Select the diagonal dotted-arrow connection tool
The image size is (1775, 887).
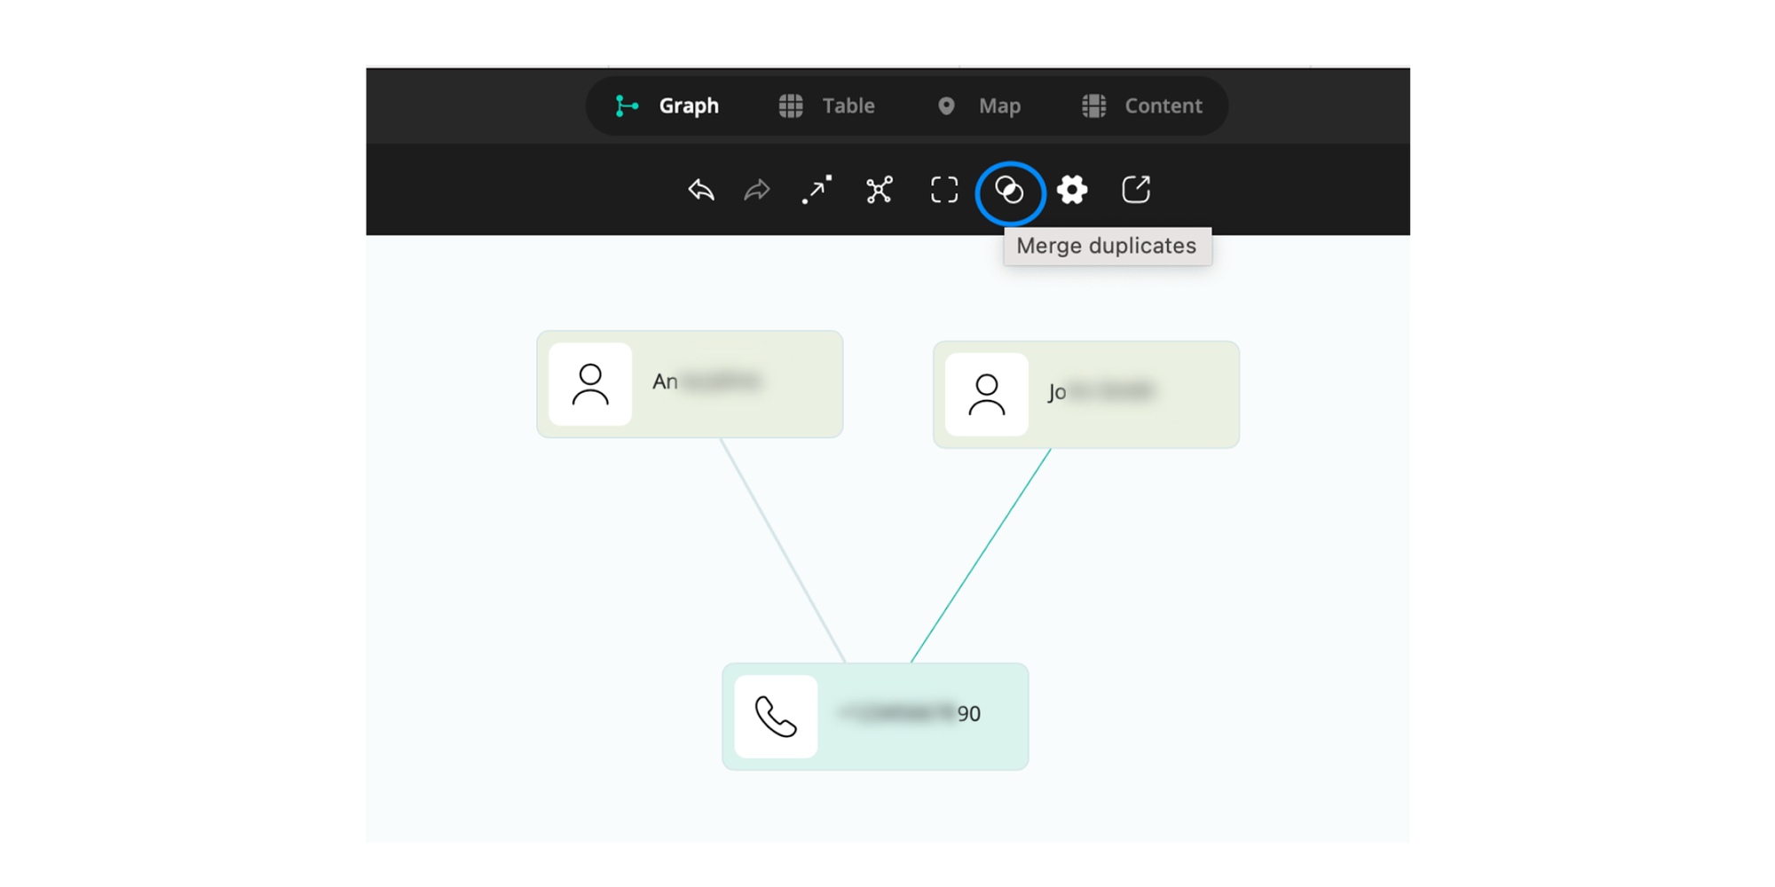(x=817, y=190)
